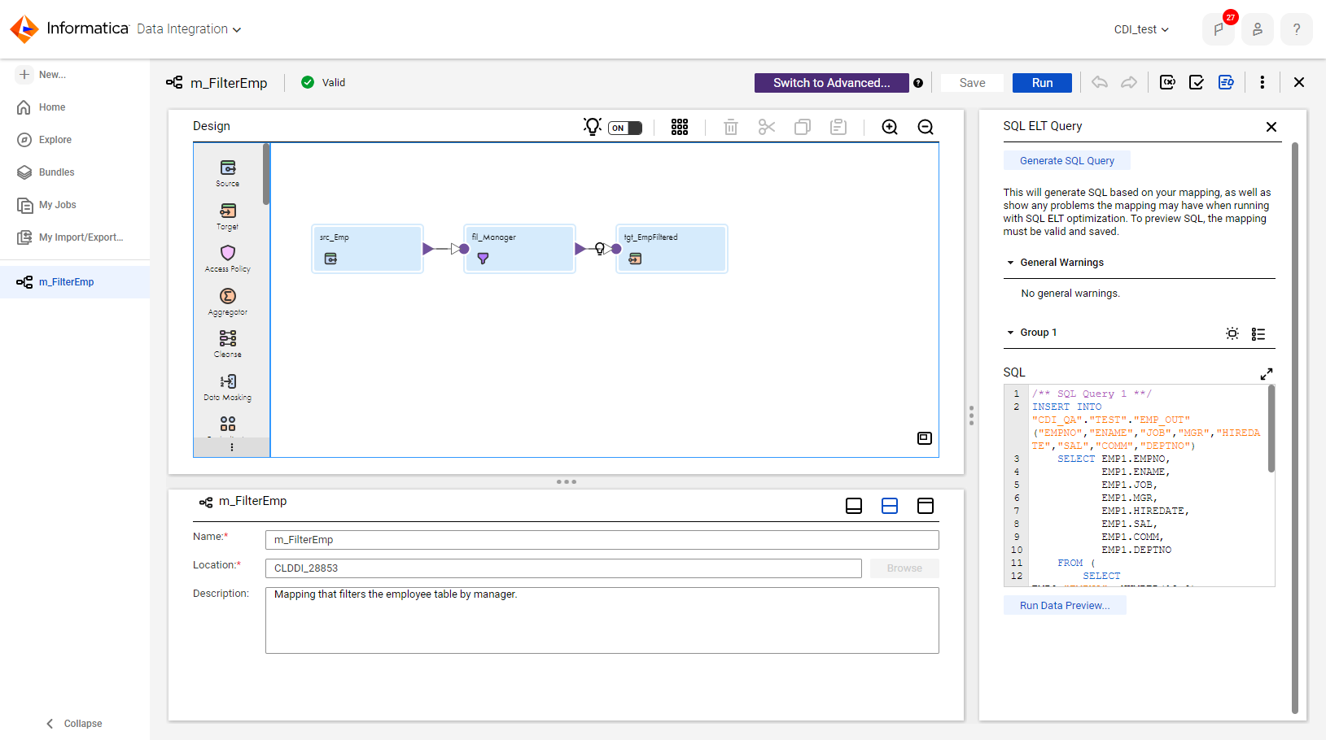Viewport: 1326px width, 740px height.
Task: Click the SQL code scrollbar
Action: coord(1271,429)
